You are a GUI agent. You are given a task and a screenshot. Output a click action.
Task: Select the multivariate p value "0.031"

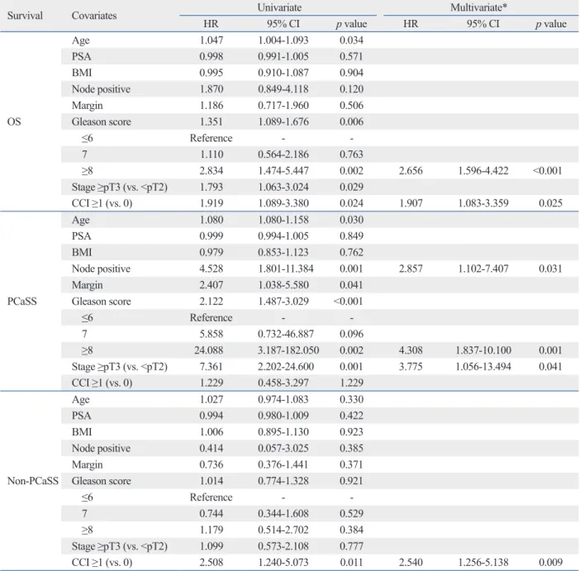click(x=550, y=269)
